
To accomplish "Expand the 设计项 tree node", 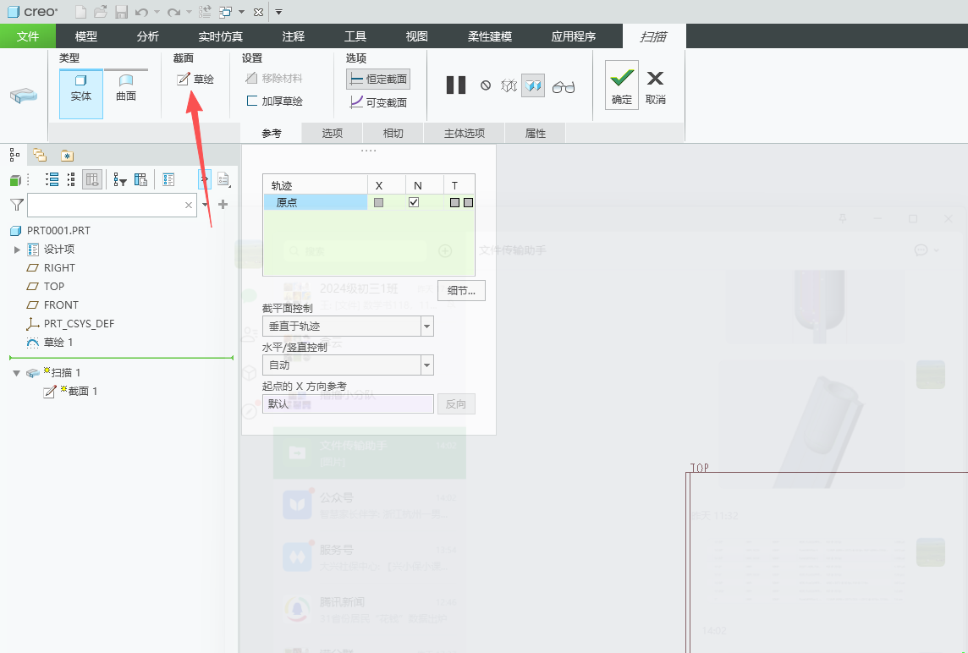I will (x=17, y=250).
